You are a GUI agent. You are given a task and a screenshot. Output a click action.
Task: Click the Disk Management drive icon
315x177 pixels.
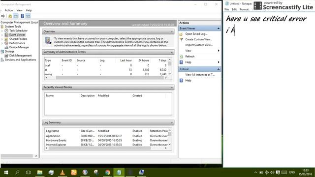(6, 56)
